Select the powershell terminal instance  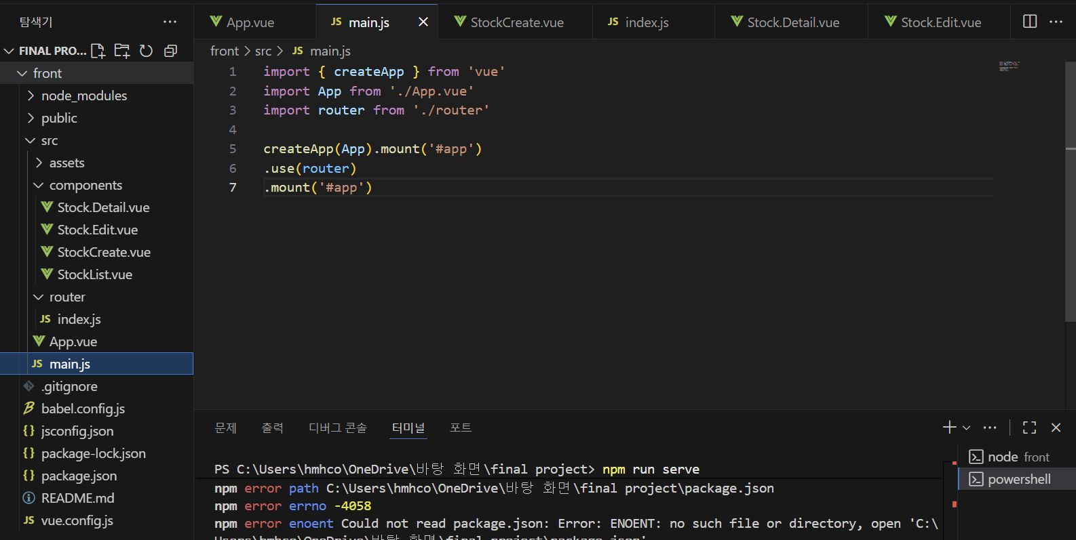[x=1018, y=479]
